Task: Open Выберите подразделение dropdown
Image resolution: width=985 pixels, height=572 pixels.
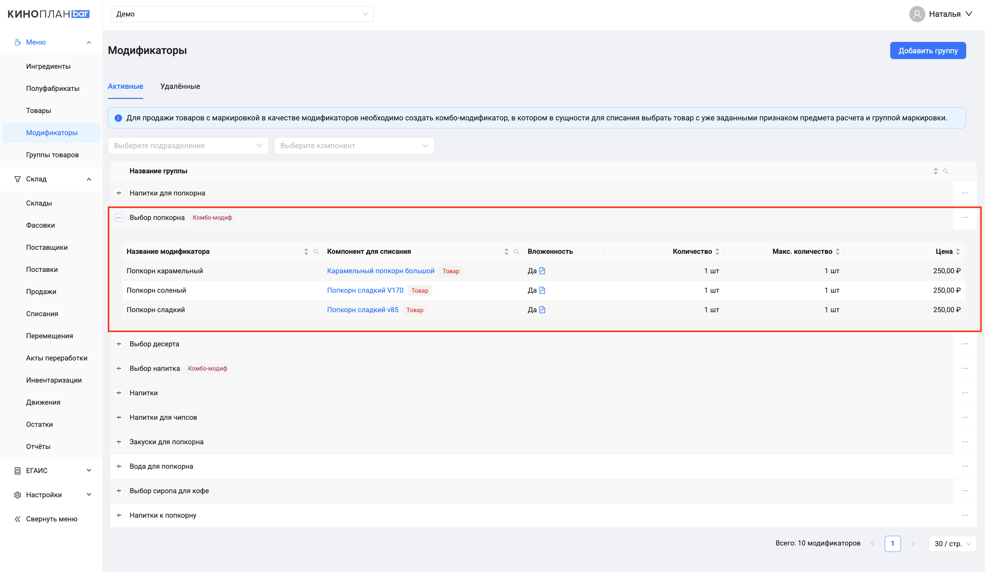Action: coord(188,146)
